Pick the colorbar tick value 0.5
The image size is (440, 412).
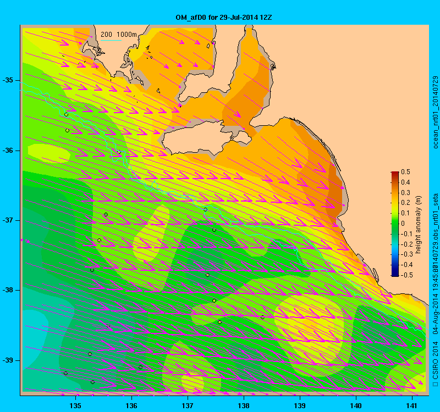coord(405,172)
